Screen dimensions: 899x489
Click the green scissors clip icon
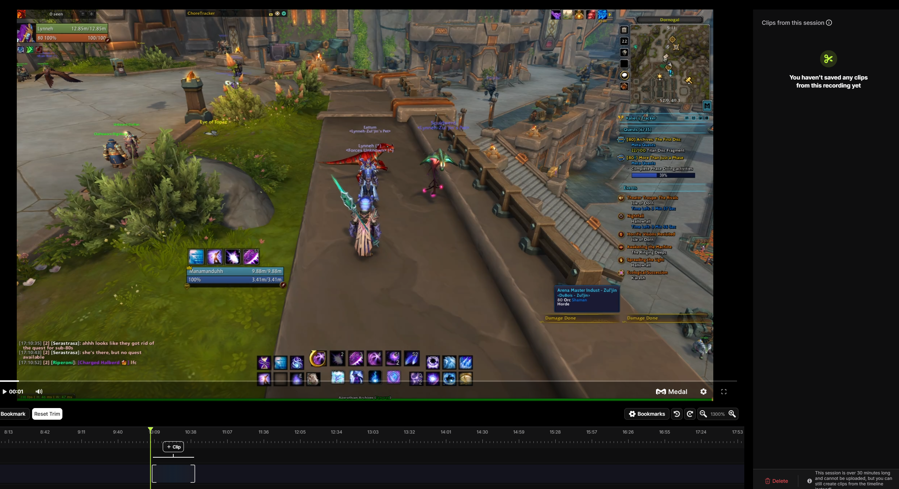pyautogui.click(x=828, y=59)
